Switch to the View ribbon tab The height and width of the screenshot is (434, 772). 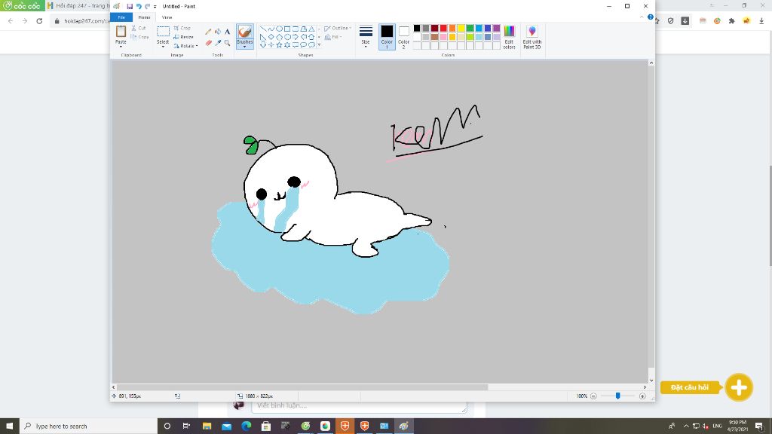(x=167, y=17)
